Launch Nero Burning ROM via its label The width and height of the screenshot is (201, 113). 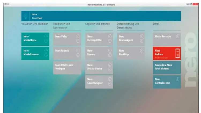(x=94, y=38)
